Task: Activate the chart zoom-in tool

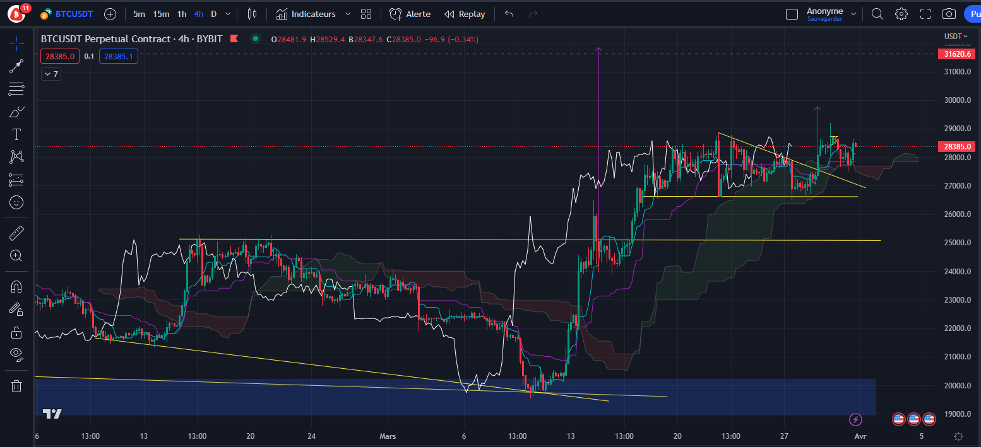Action: tap(16, 255)
